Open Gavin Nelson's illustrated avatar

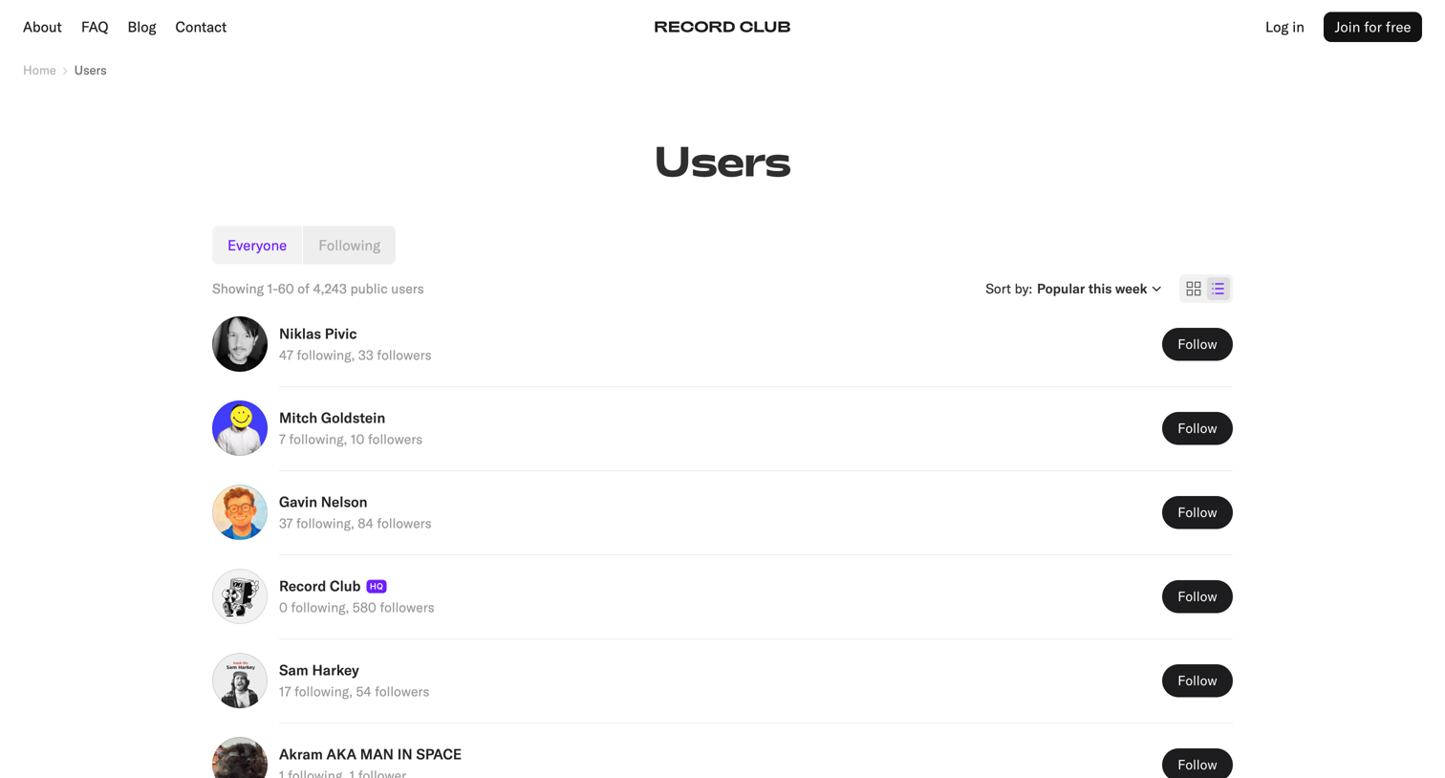(240, 512)
